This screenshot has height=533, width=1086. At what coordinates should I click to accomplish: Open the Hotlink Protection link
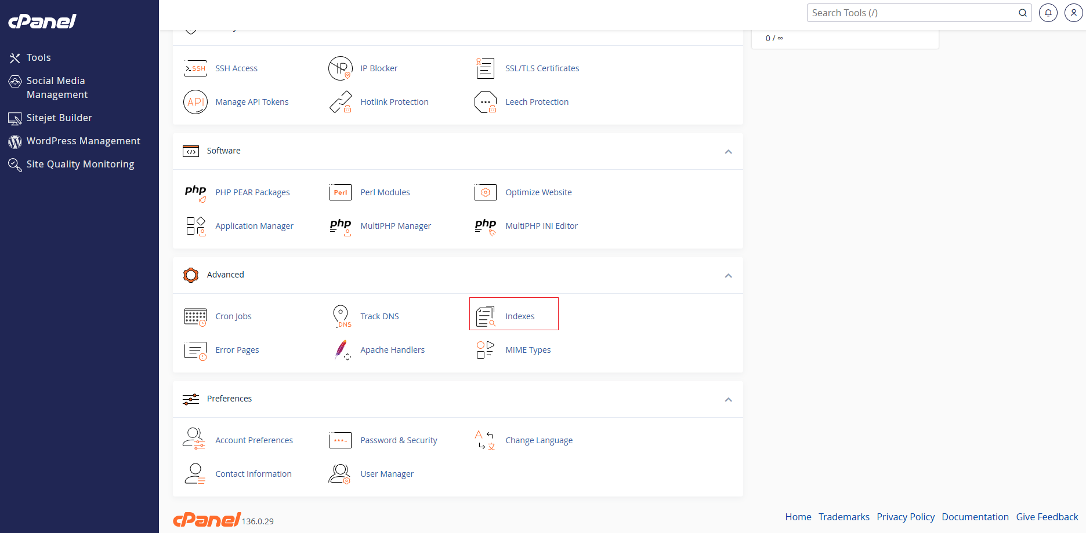click(394, 102)
